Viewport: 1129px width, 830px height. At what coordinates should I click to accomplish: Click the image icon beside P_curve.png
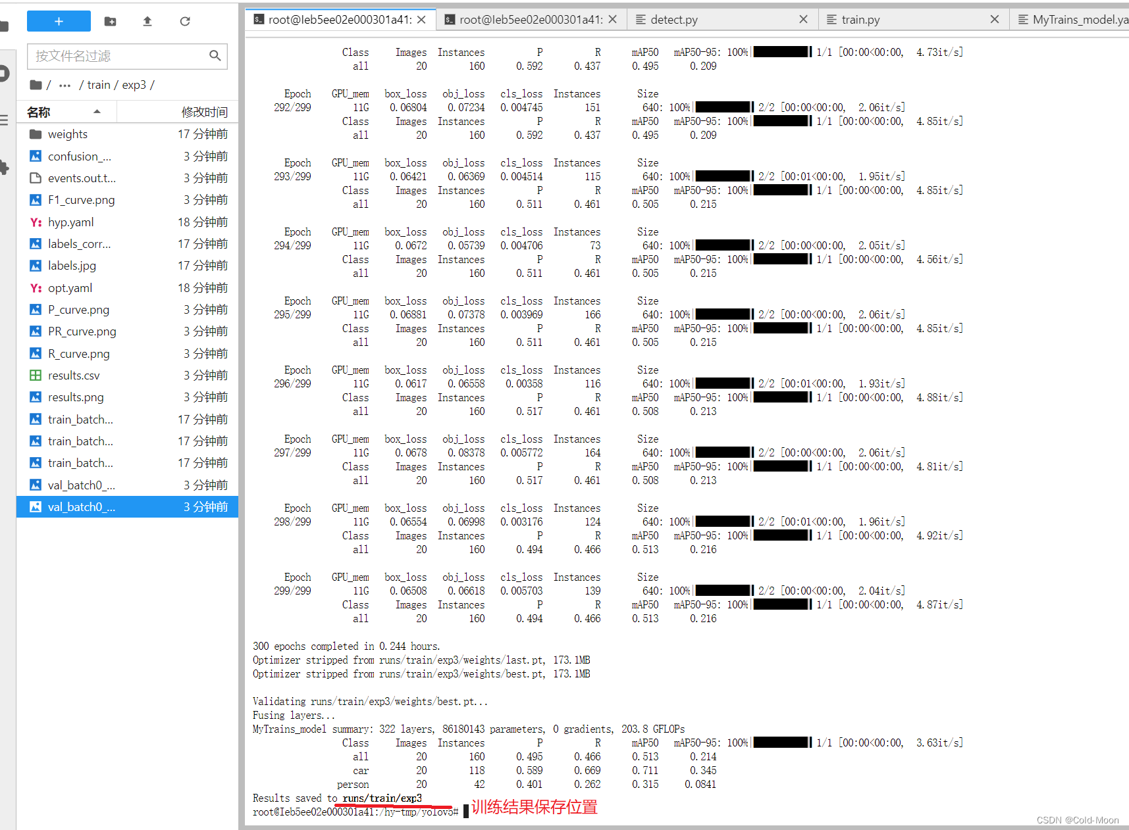[x=36, y=310]
